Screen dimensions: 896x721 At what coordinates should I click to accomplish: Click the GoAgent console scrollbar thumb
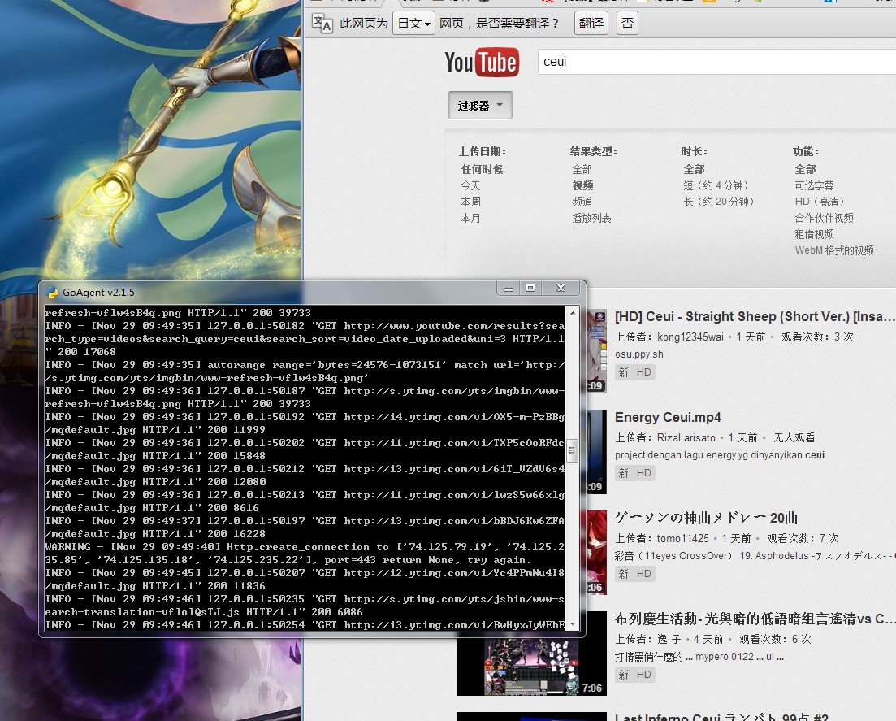(x=572, y=450)
